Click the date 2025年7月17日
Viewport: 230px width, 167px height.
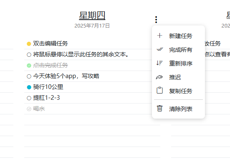[92, 26]
